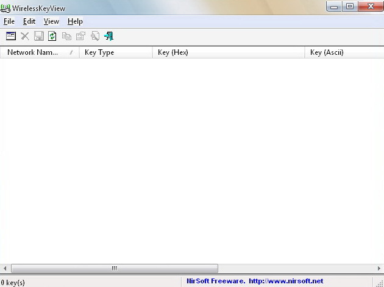Minimize the WirelessKeyView window
The height and width of the screenshot is (287, 384).
click(x=334, y=7)
